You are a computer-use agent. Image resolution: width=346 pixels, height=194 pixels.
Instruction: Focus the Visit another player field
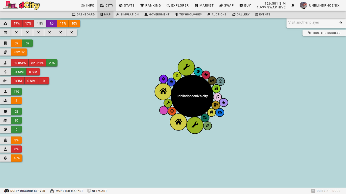point(311,23)
